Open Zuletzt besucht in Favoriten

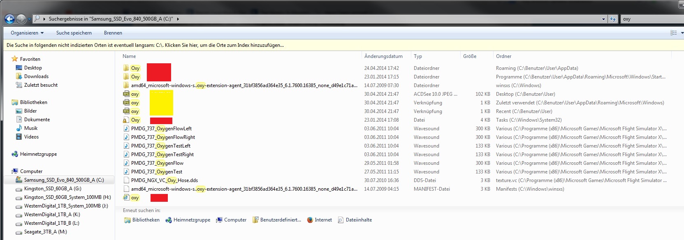tap(41, 85)
